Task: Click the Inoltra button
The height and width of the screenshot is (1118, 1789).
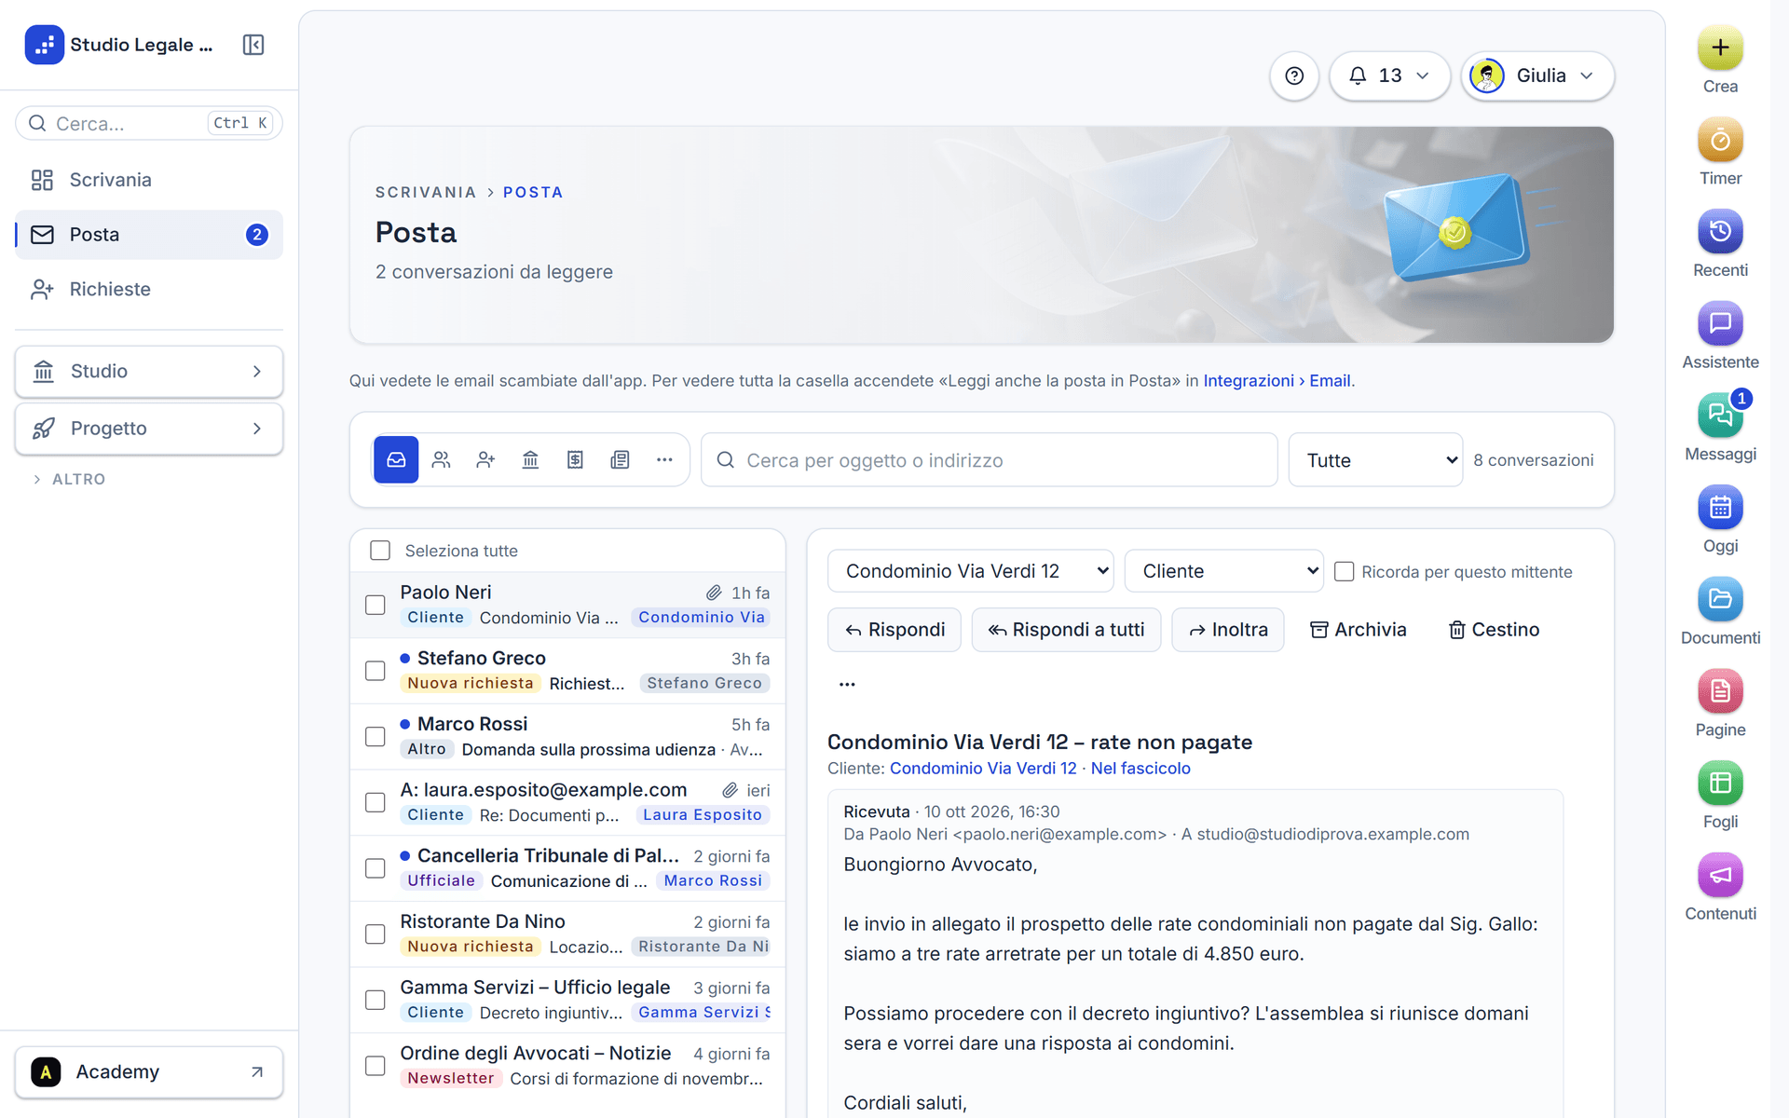Action: tap(1228, 630)
